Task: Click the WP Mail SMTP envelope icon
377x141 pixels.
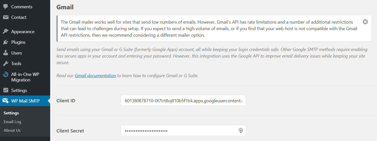Action: click(x=6, y=101)
